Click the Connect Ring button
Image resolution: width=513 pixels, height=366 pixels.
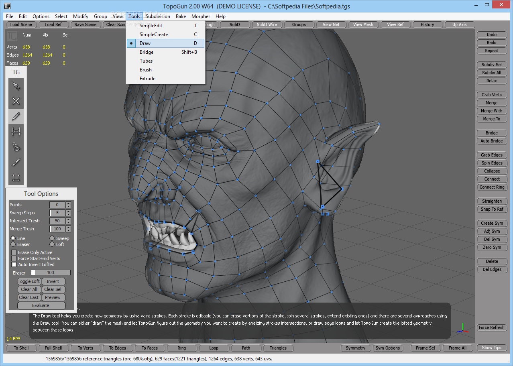492,187
